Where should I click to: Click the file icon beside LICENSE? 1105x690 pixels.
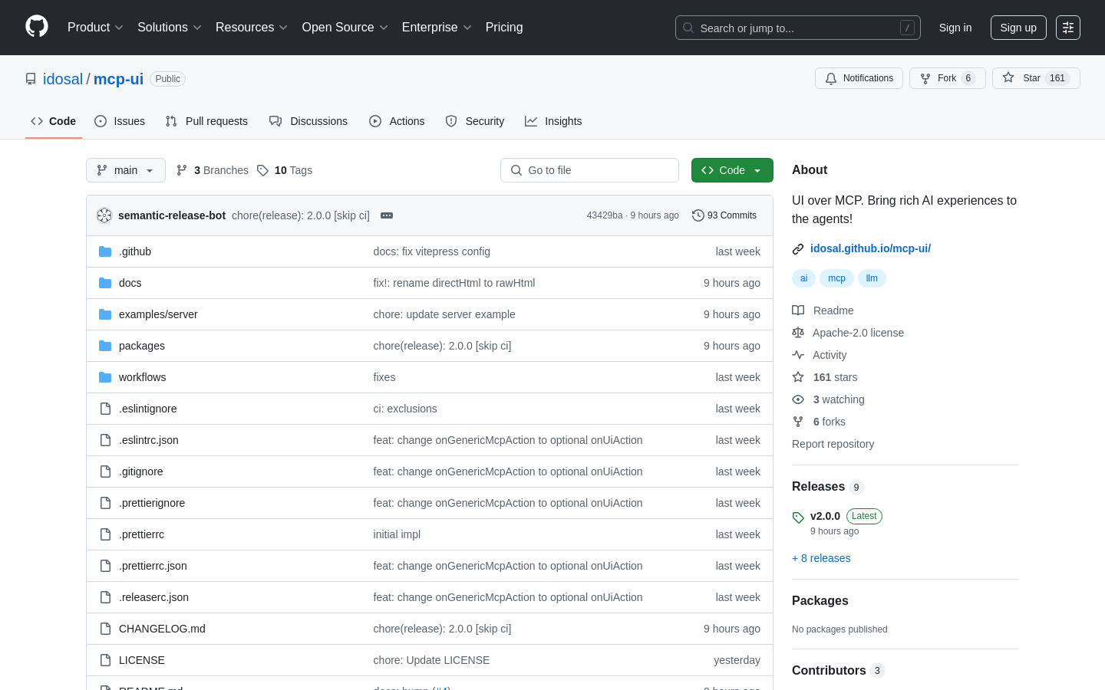105,660
